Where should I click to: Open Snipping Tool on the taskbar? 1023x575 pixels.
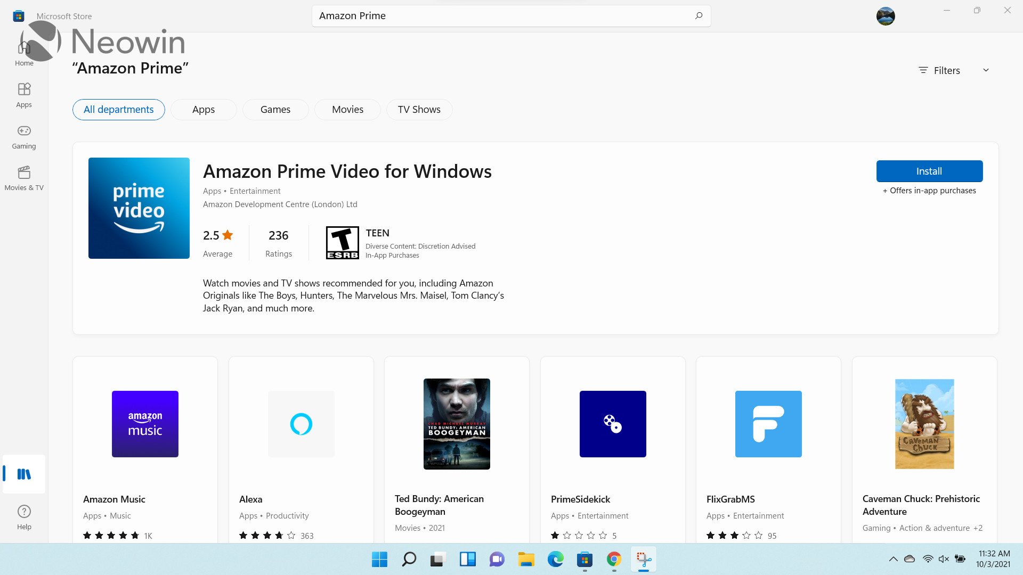click(x=643, y=560)
